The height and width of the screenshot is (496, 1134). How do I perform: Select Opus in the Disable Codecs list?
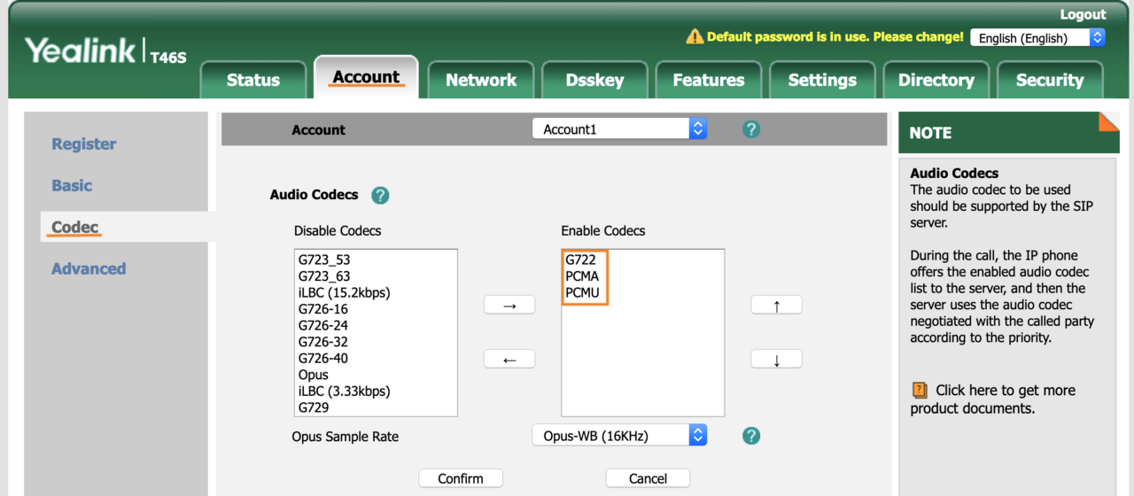point(314,375)
